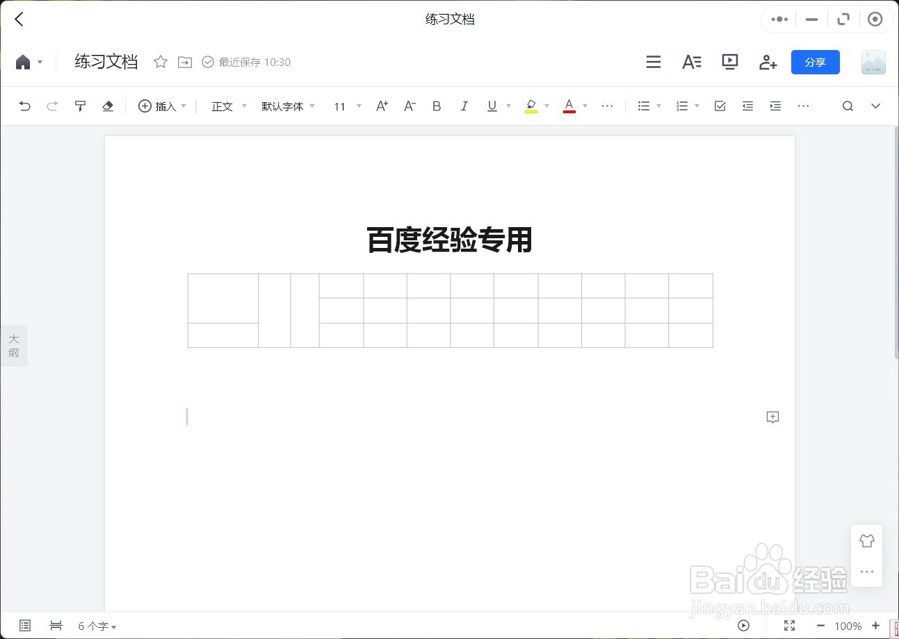Image resolution: width=899 pixels, height=639 pixels.
Task: Open the window ellipsis menu
Action: (x=779, y=19)
